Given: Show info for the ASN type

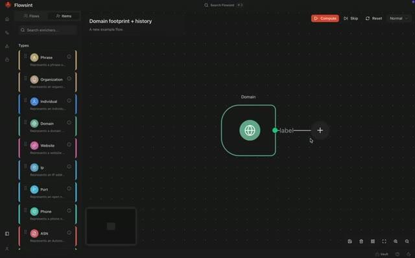Looking at the screenshot, I should (69, 232).
